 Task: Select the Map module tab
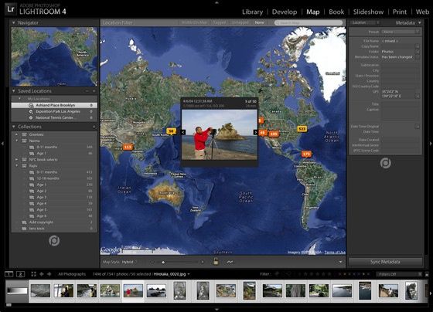click(x=313, y=12)
